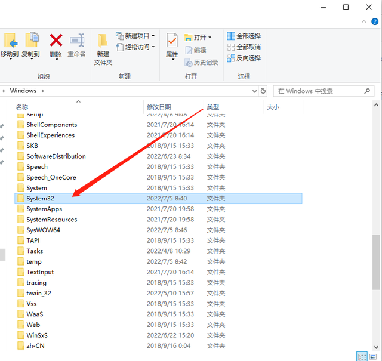Click Select all (全部选择)
The width and height of the screenshot is (382, 361).
244,36
